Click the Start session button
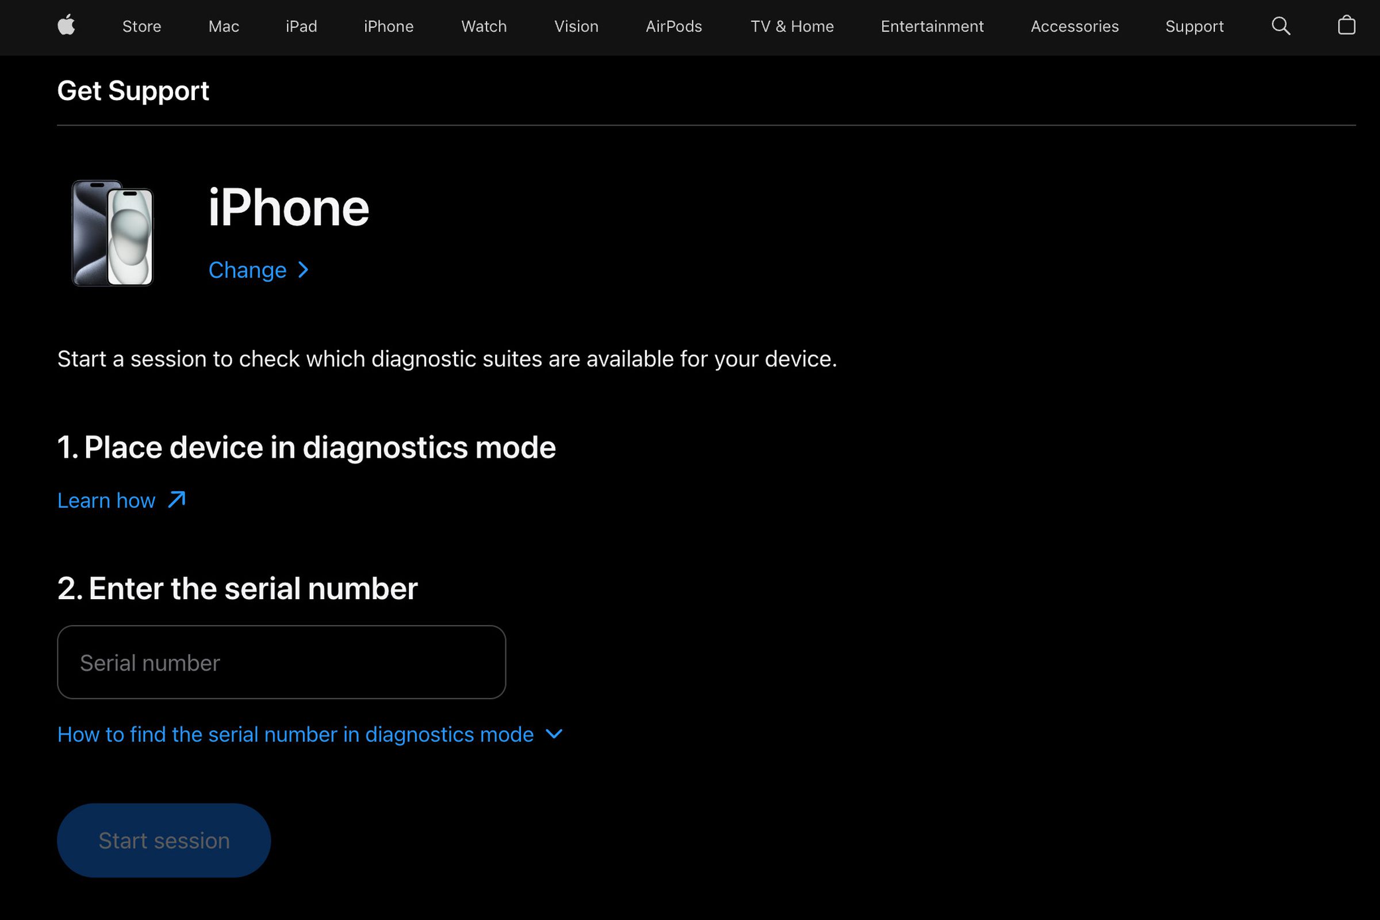This screenshot has height=920, width=1380. (x=164, y=840)
